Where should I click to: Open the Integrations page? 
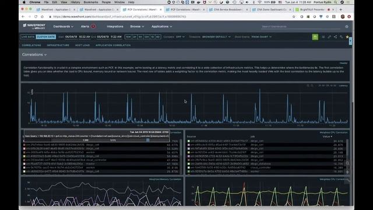point(115,26)
